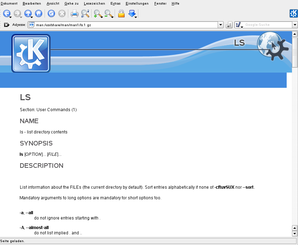Click the globe gear graphic in banner
The width and height of the screenshot is (298, 245).
pyautogui.click(x=273, y=46)
